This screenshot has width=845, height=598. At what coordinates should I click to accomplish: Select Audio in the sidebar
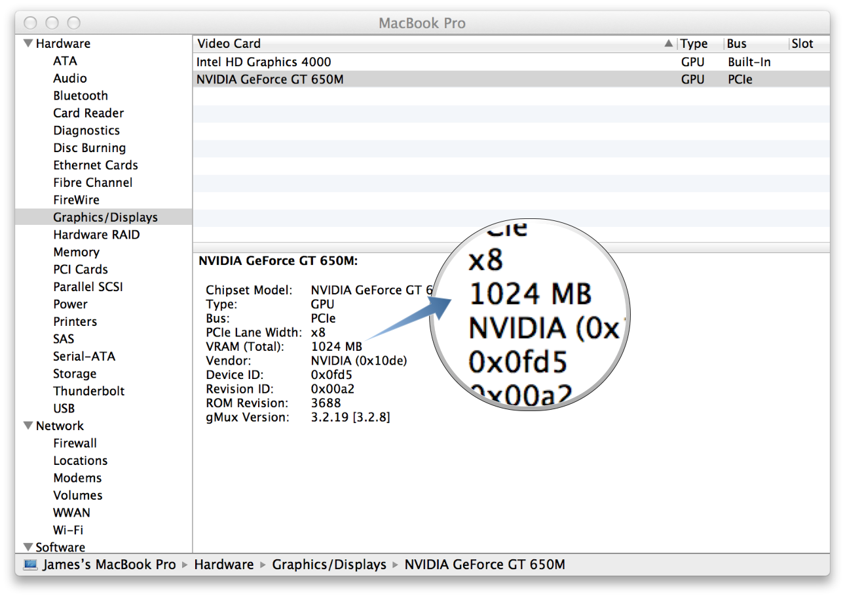click(70, 78)
